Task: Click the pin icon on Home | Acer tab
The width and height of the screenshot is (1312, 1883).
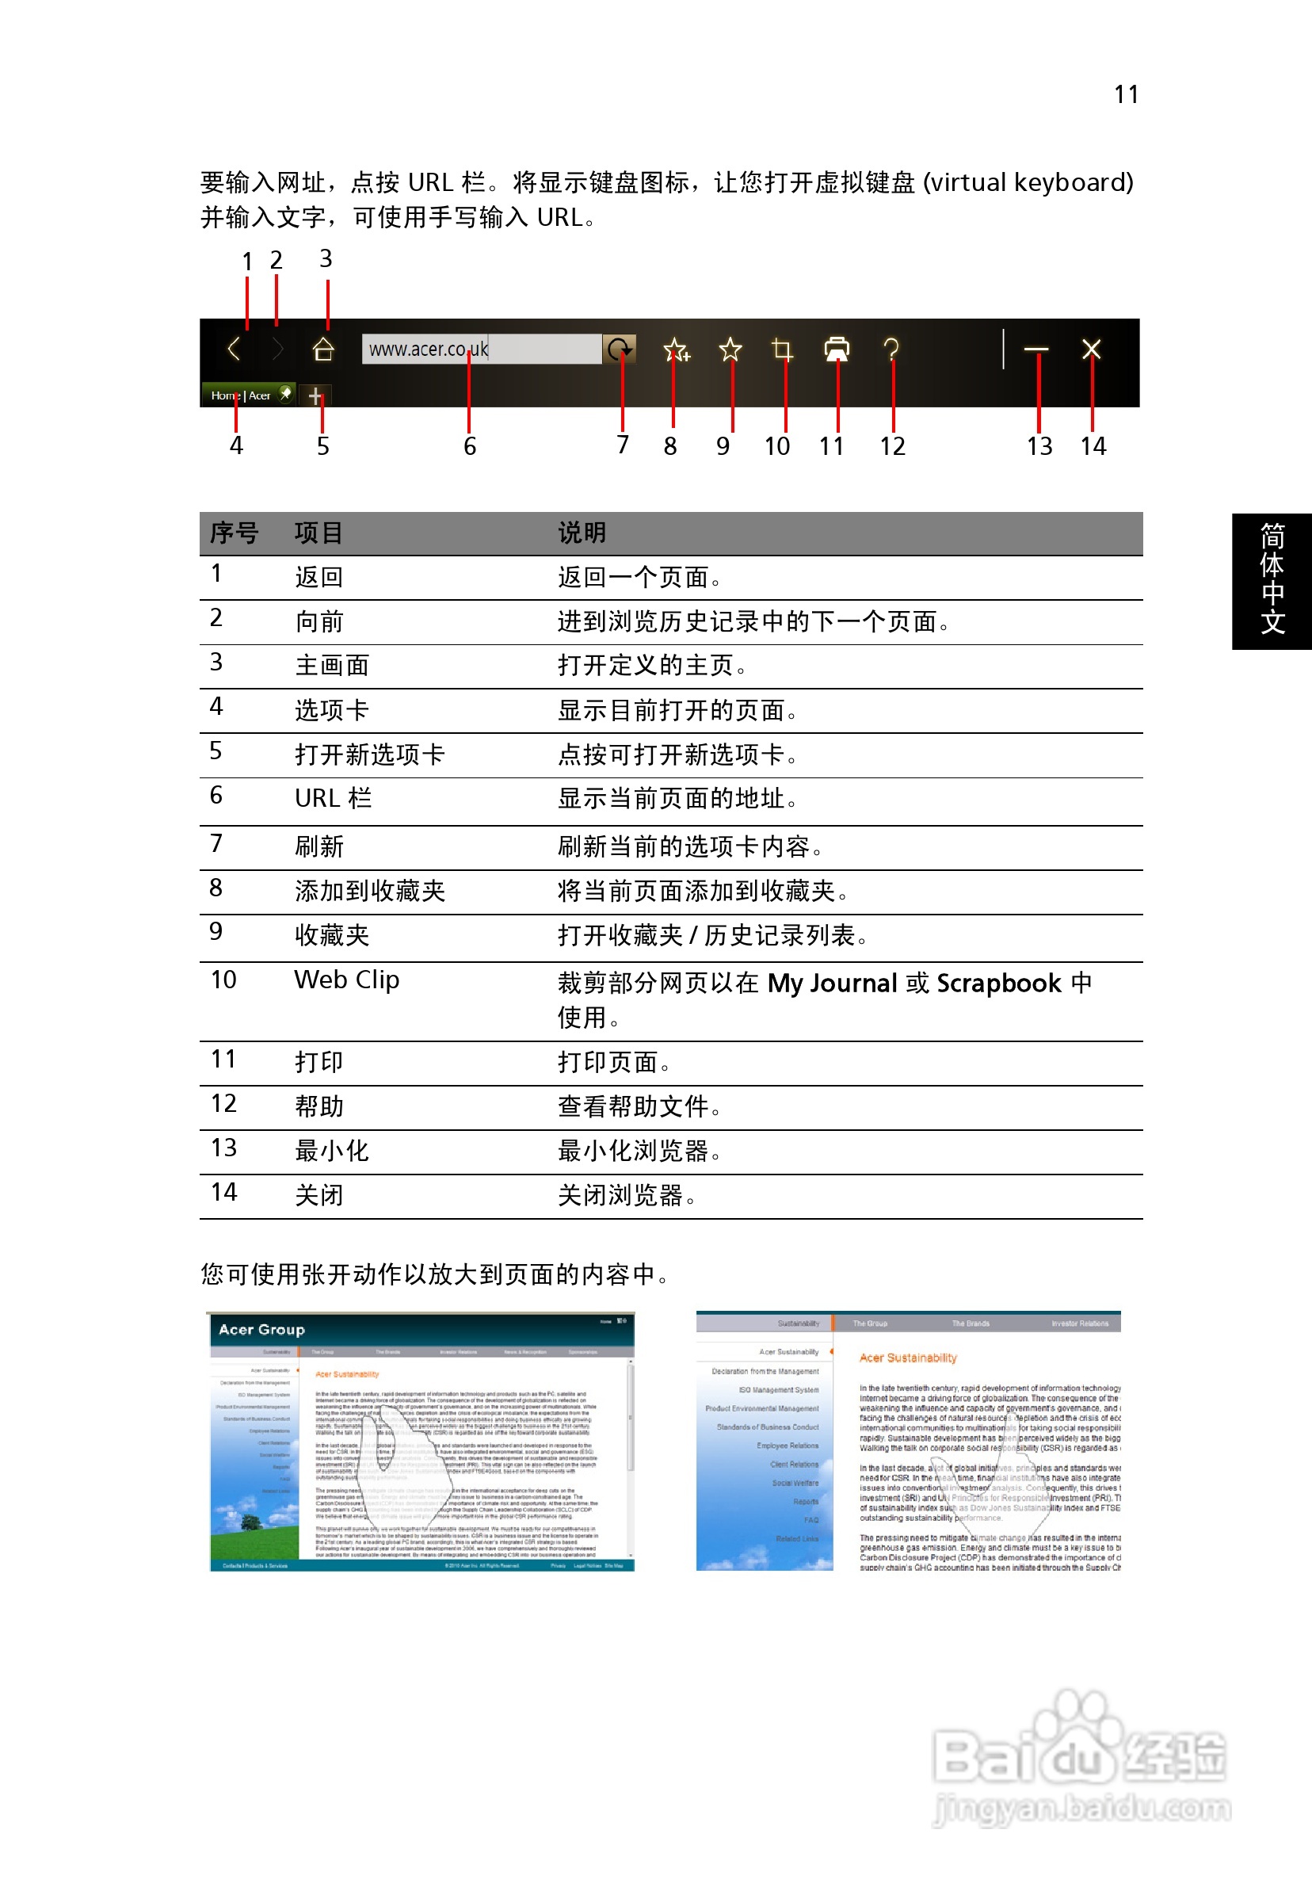Action: [x=284, y=395]
